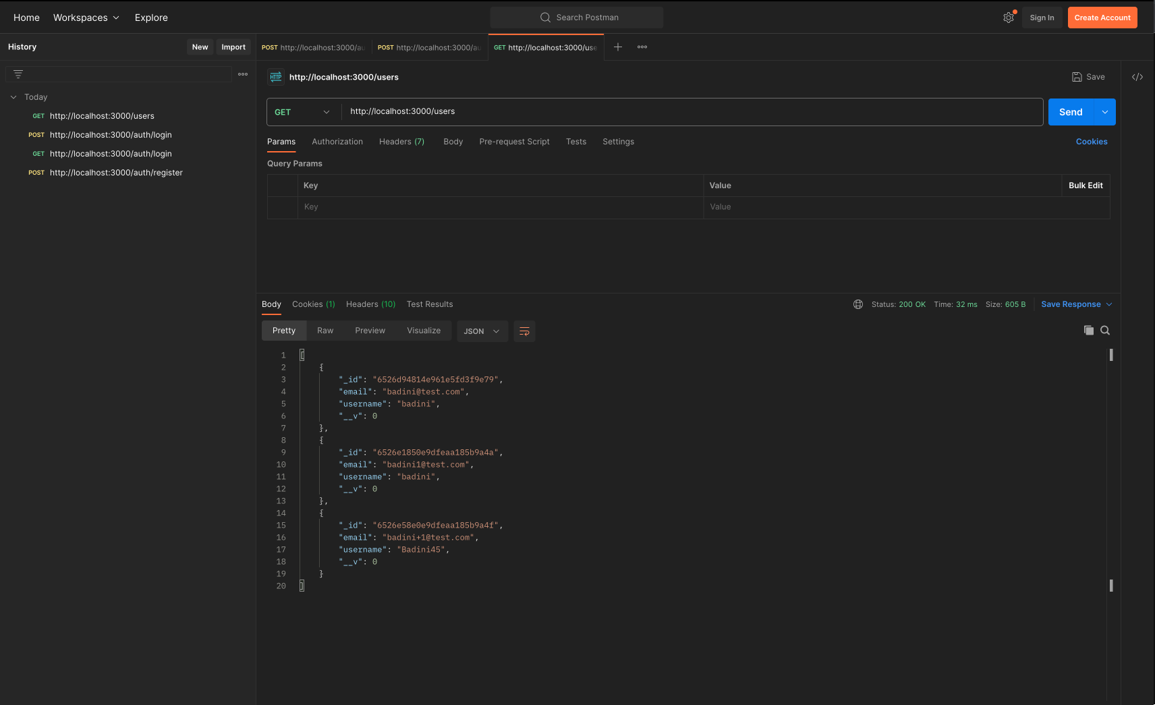Open the GET method dropdown
This screenshot has height=705, width=1155.
[x=304, y=112]
